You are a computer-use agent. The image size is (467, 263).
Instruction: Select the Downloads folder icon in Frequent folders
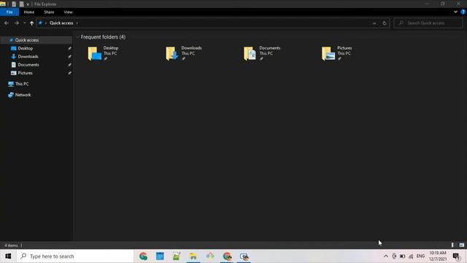172,53
